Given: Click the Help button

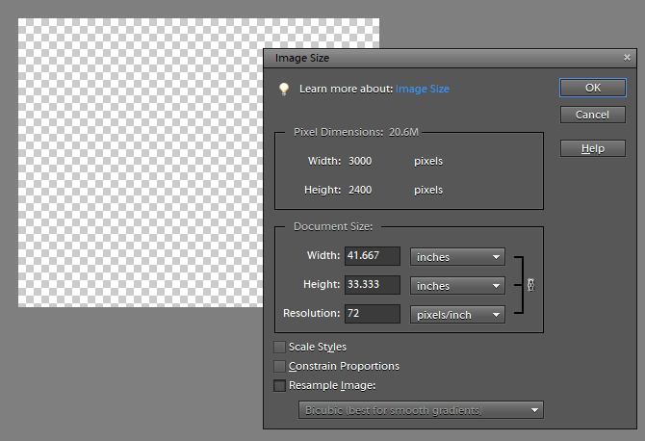Looking at the screenshot, I should 592,149.
